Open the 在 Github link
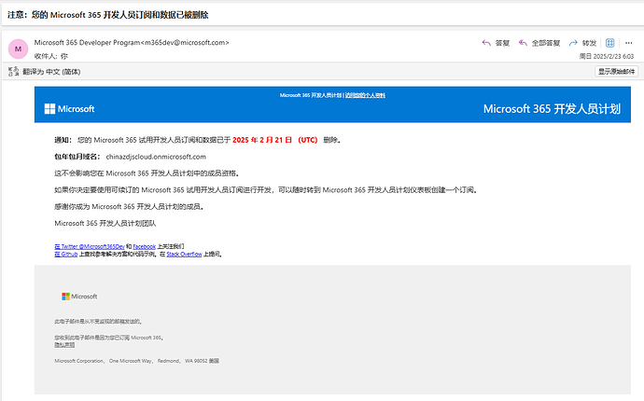Screen dimensions: 644x401 coord(66,254)
